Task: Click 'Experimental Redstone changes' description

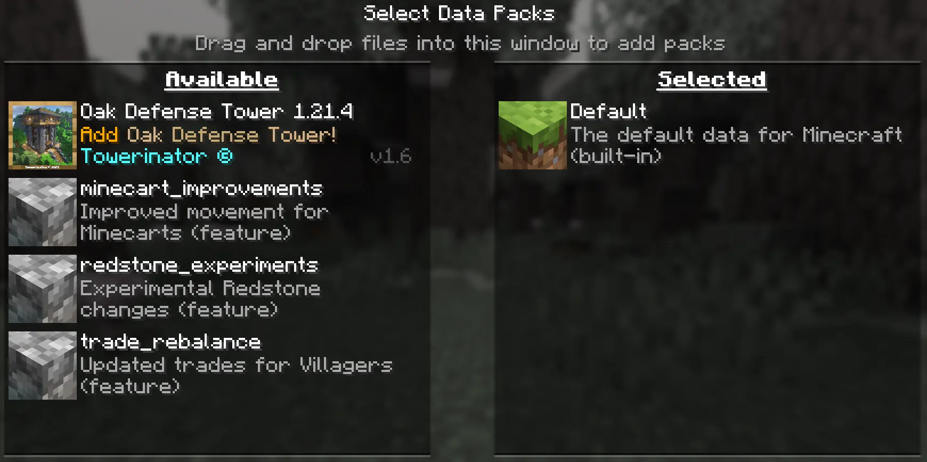Action: click(x=200, y=299)
